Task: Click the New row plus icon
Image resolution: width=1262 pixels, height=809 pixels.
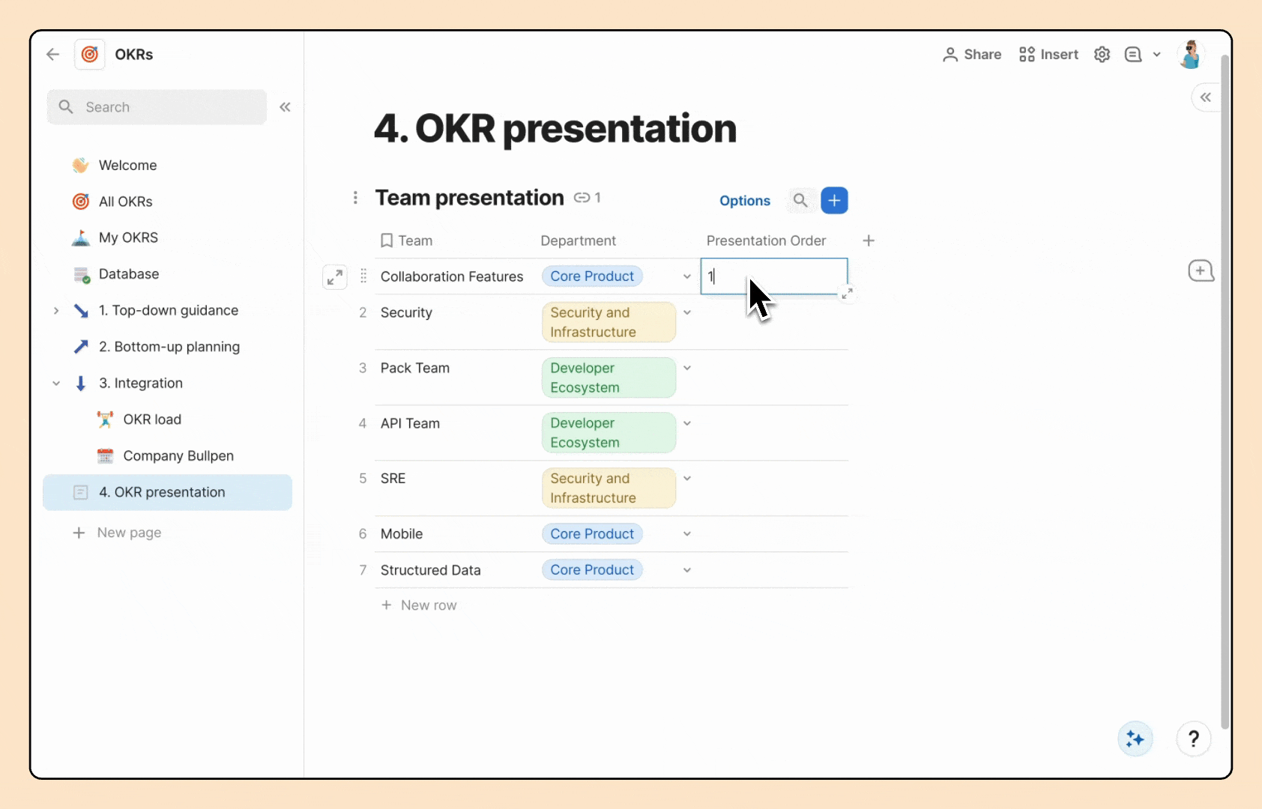Action: [387, 605]
